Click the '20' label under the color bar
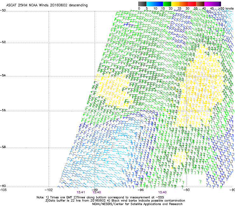 (171, 9)
